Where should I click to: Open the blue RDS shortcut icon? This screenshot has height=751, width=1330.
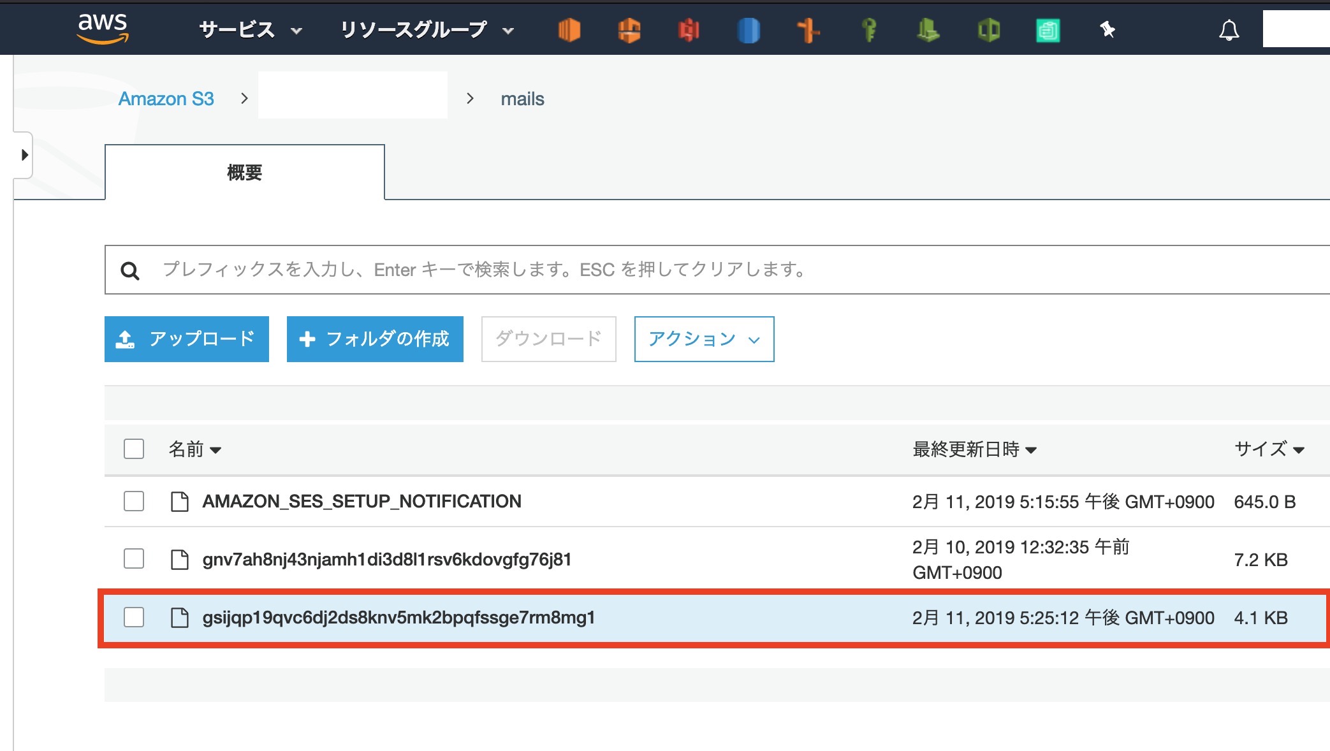749,30
